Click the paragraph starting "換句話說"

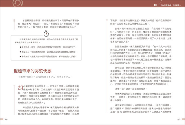coord(141,76)
